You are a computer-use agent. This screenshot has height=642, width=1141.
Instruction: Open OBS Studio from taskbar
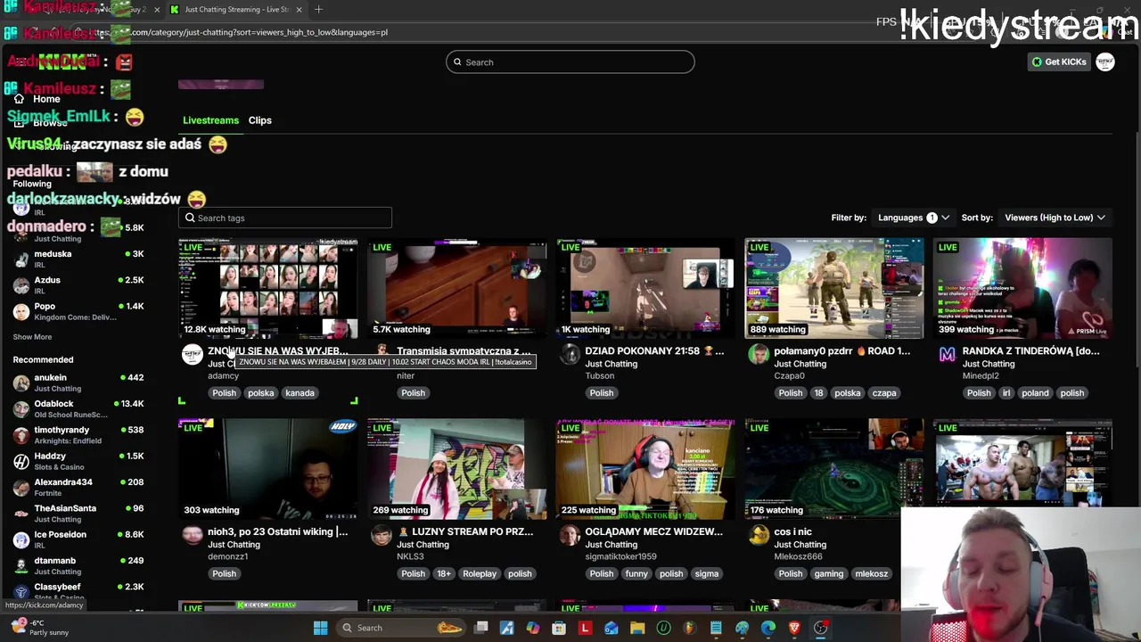click(820, 628)
